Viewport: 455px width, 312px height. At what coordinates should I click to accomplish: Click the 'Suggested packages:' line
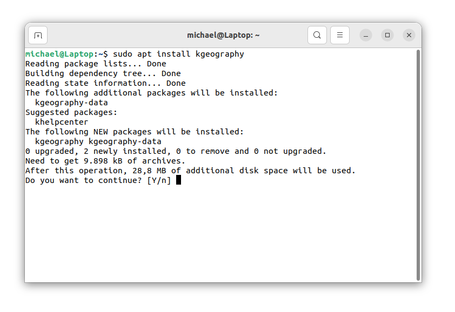click(x=71, y=112)
